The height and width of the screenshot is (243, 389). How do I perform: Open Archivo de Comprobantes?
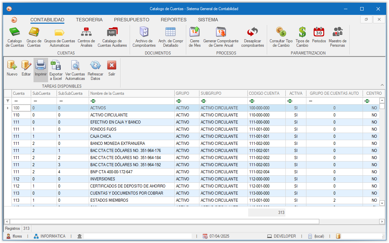pyautogui.click(x=144, y=37)
